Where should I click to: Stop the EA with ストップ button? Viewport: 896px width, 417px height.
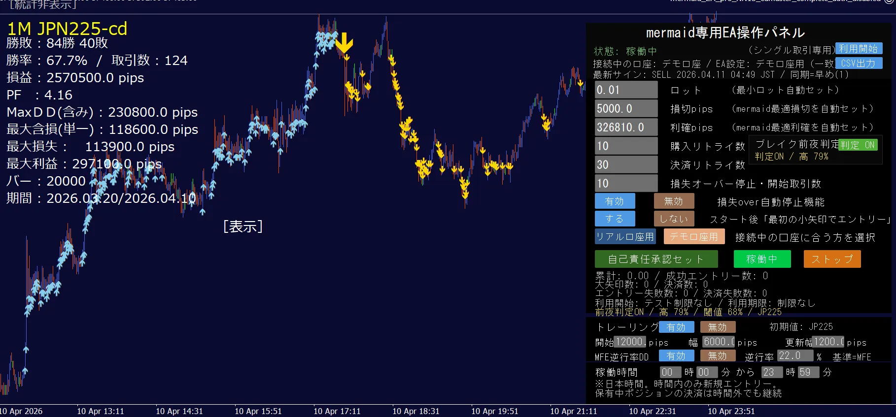832,259
